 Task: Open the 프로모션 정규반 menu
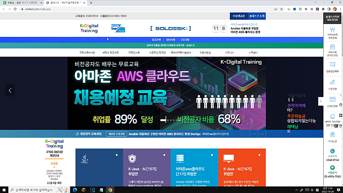[157, 53]
